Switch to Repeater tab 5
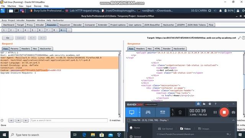This screenshot has height=138, width=245. (34, 30)
